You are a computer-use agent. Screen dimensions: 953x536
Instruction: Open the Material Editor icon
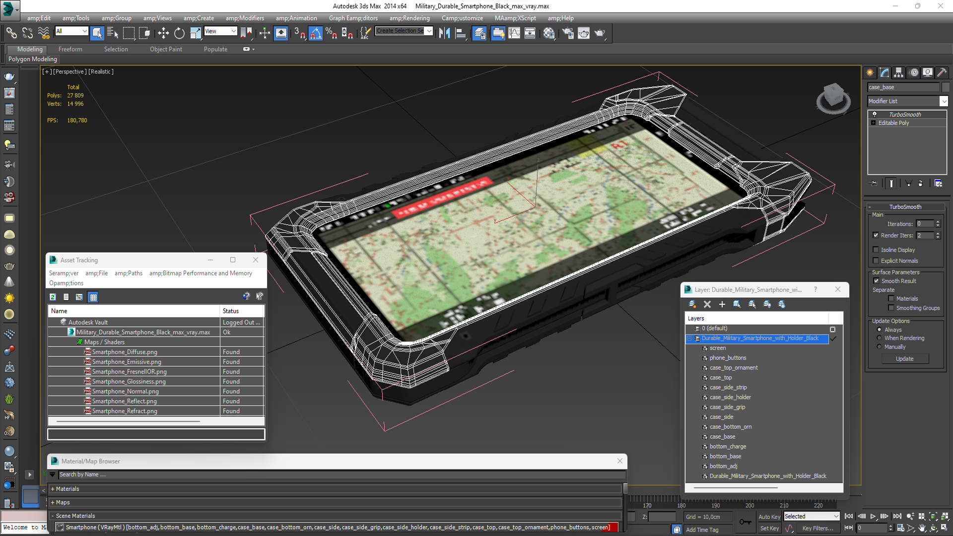(548, 33)
